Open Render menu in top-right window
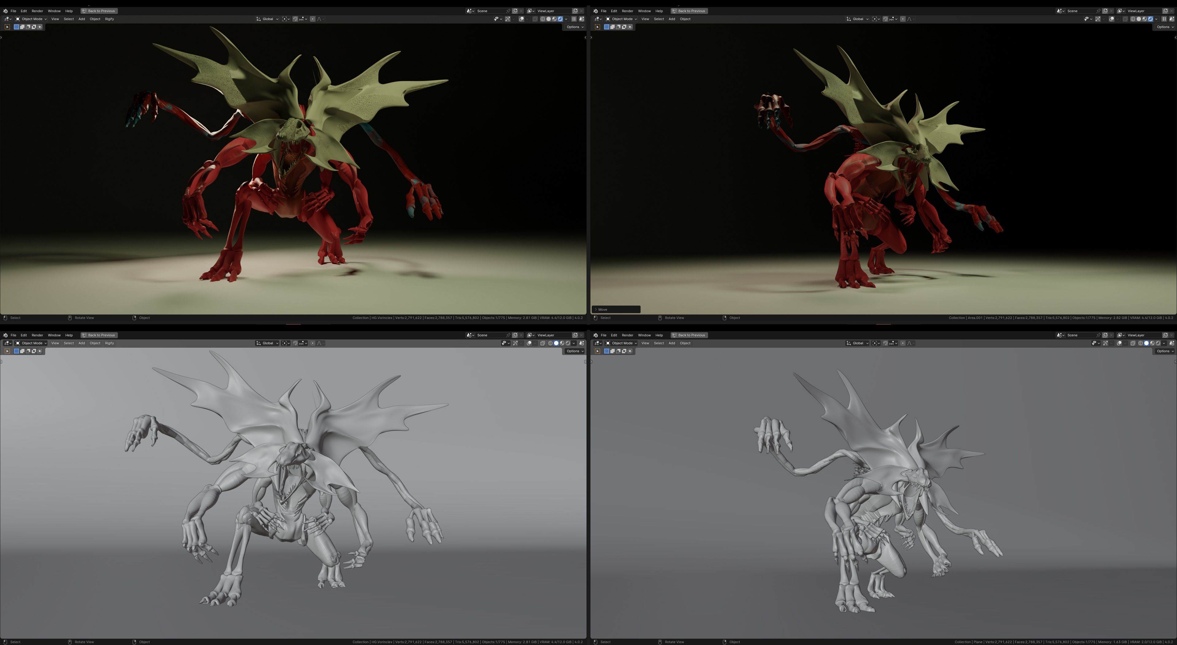The height and width of the screenshot is (645, 1177). pos(627,11)
